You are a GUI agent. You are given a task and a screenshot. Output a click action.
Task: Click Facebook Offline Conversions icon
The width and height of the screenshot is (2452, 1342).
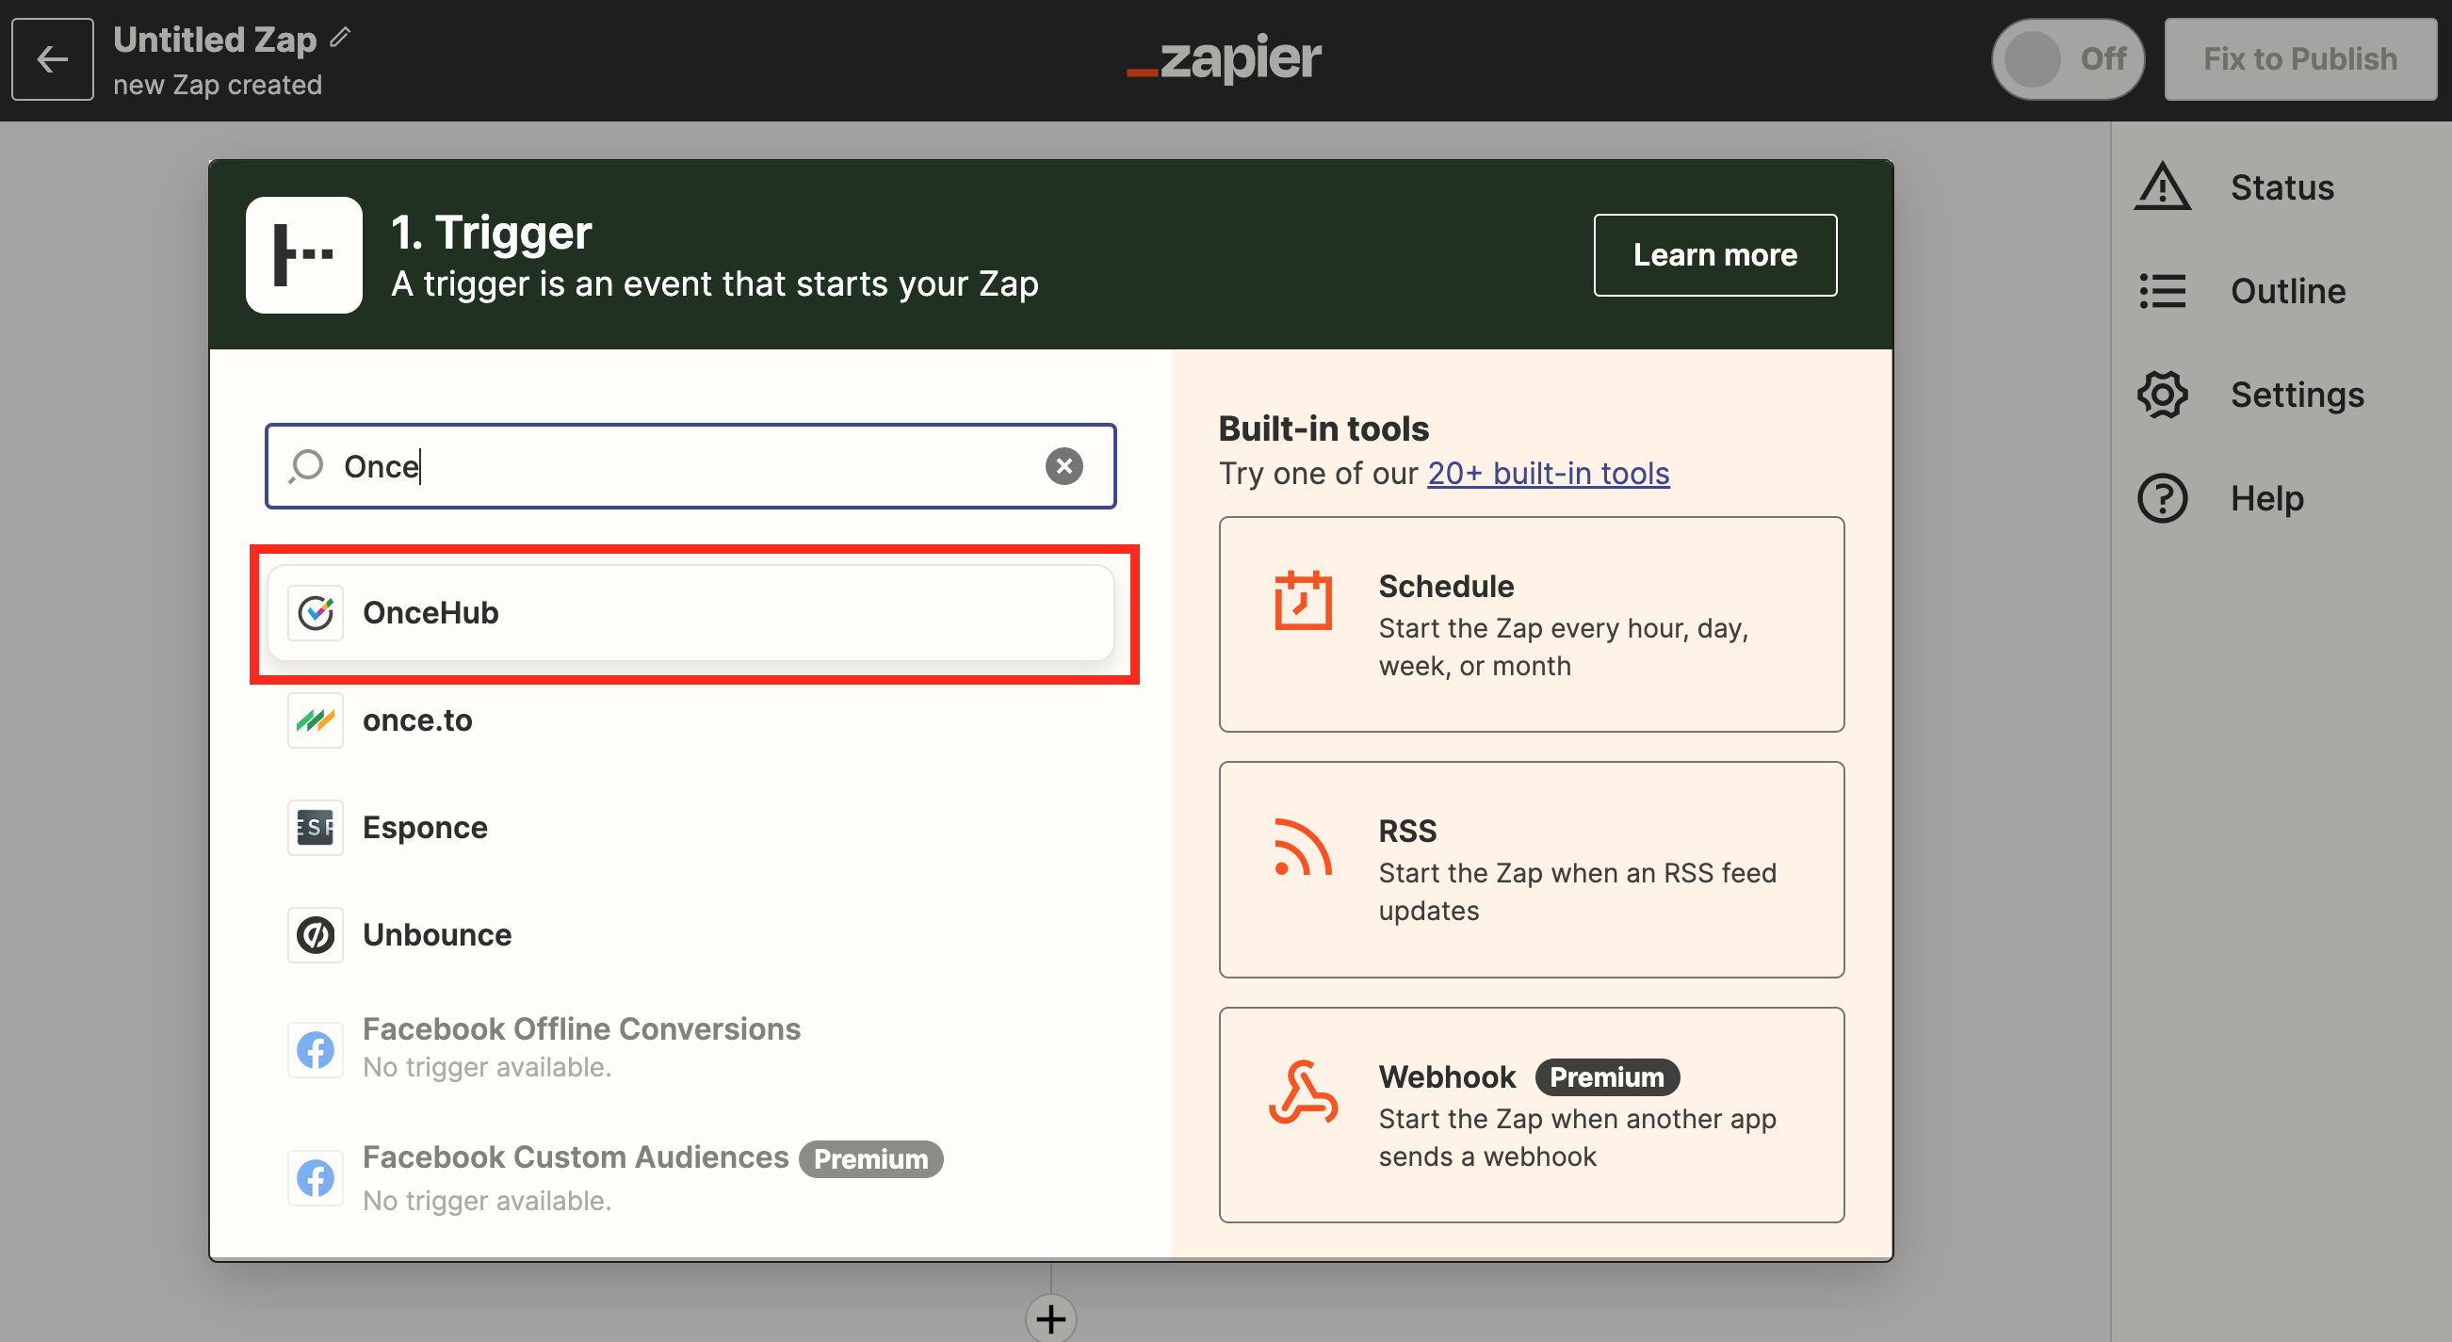(x=315, y=1050)
